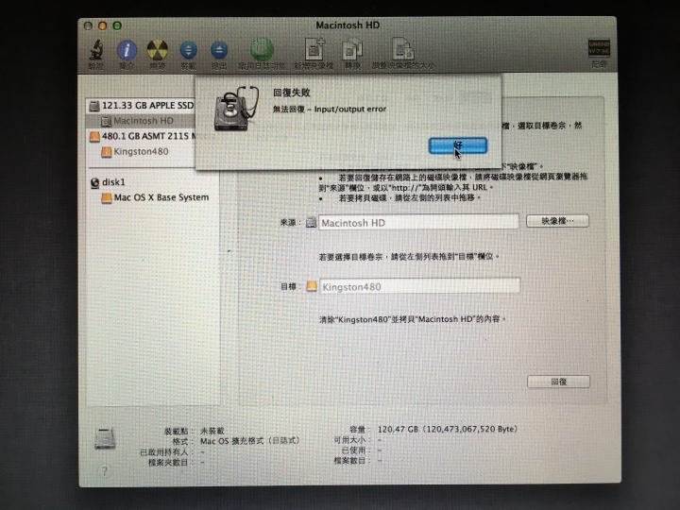Click the round help question mark button

(x=105, y=470)
